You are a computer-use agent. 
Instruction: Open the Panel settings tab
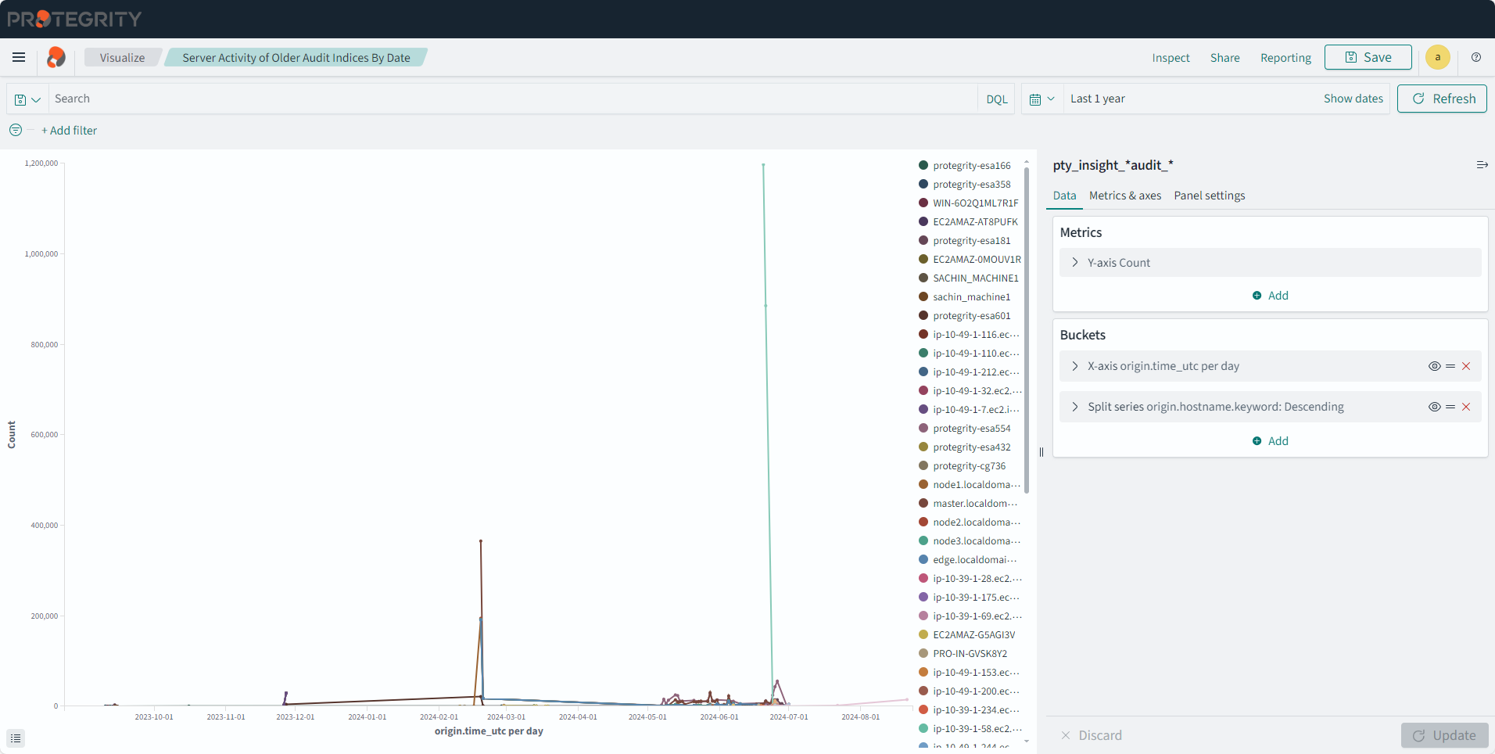click(1209, 196)
